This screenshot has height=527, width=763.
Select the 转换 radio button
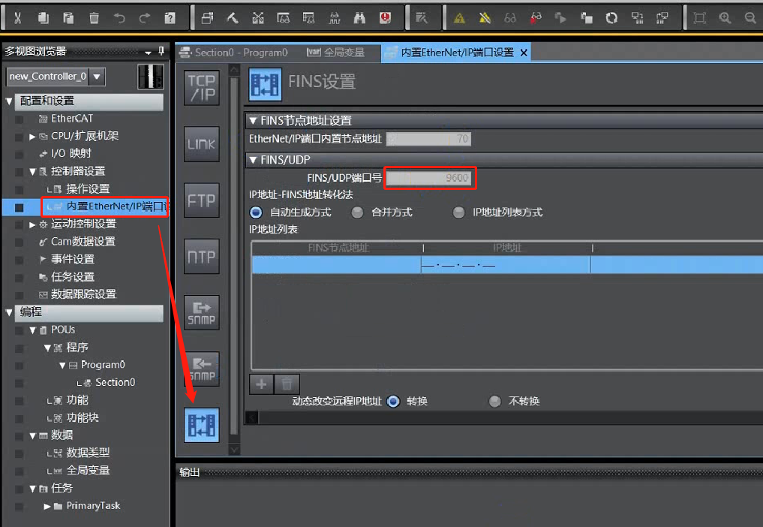pyautogui.click(x=393, y=402)
